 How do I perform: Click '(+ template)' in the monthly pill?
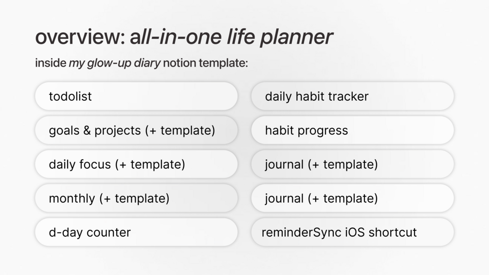pyautogui.click(x=134, y=199)
